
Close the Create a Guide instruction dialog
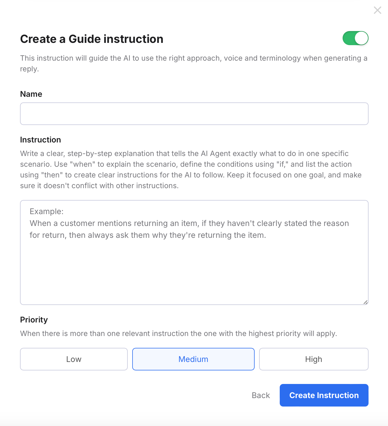[377, 10]
